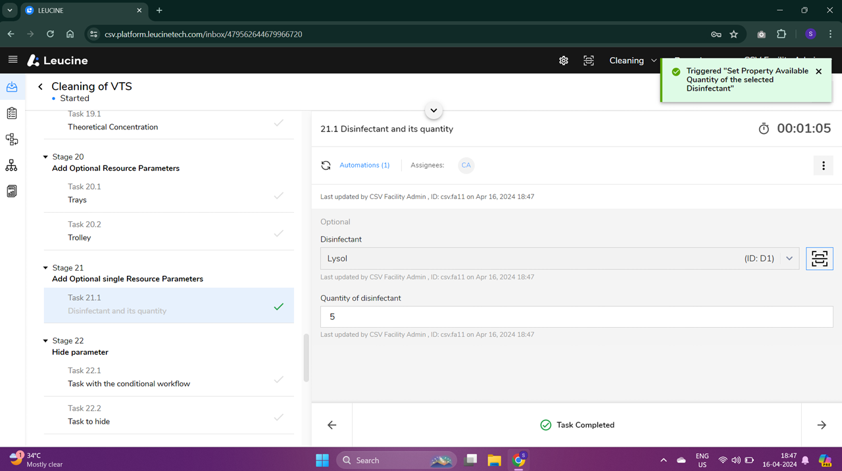Open the hierarchy tree icon in sidebar
This screenshot has width=842, height=471.
click(x=12, y=166)
